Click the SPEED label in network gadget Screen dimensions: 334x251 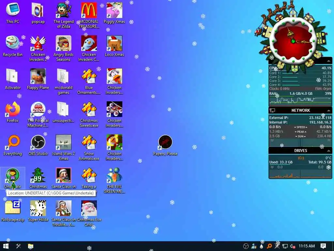[300, 127]
